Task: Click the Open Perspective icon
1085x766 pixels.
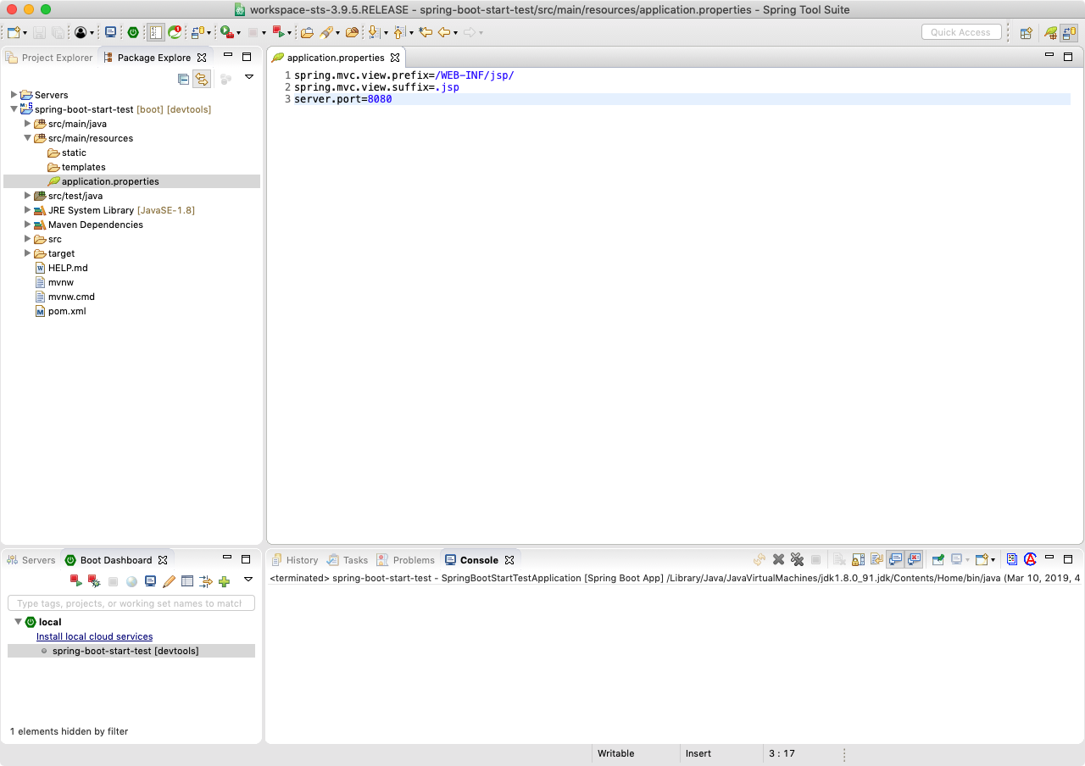Action: pyautogui.click(x=1026, y=32)
